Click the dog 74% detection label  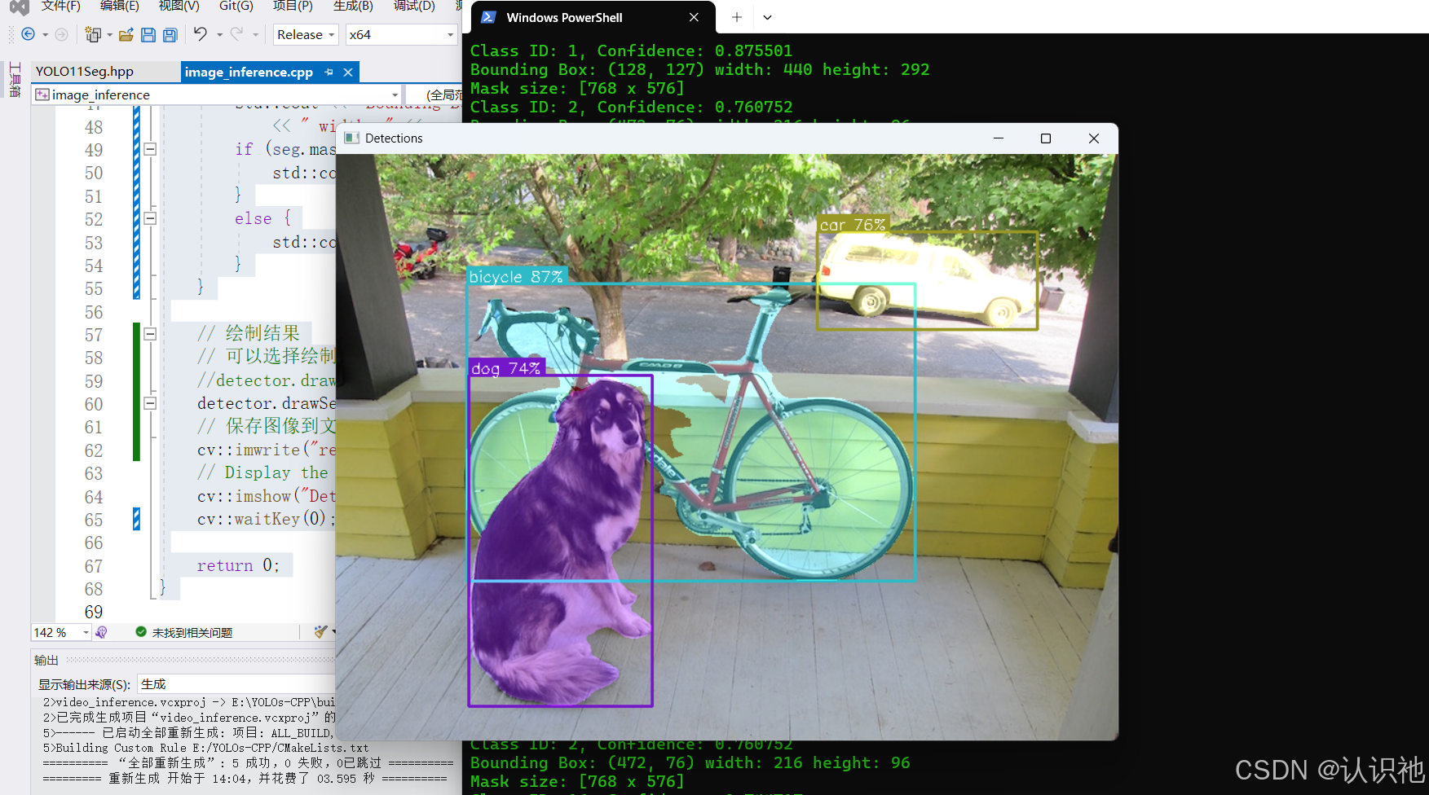point(505,368)
